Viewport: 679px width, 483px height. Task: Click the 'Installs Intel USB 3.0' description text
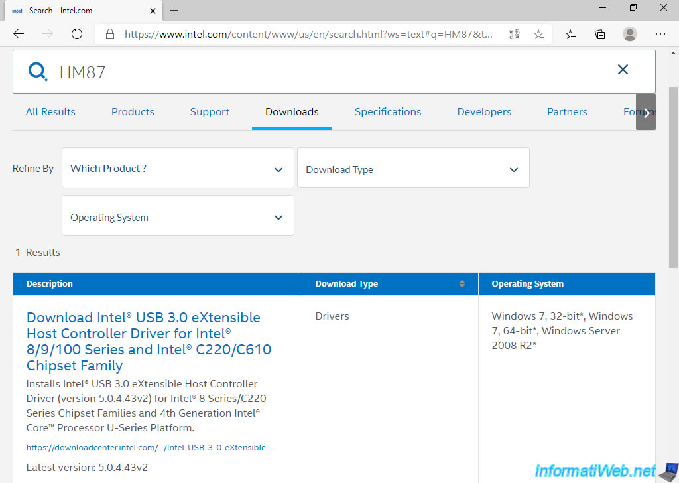(x=146, y=406)
